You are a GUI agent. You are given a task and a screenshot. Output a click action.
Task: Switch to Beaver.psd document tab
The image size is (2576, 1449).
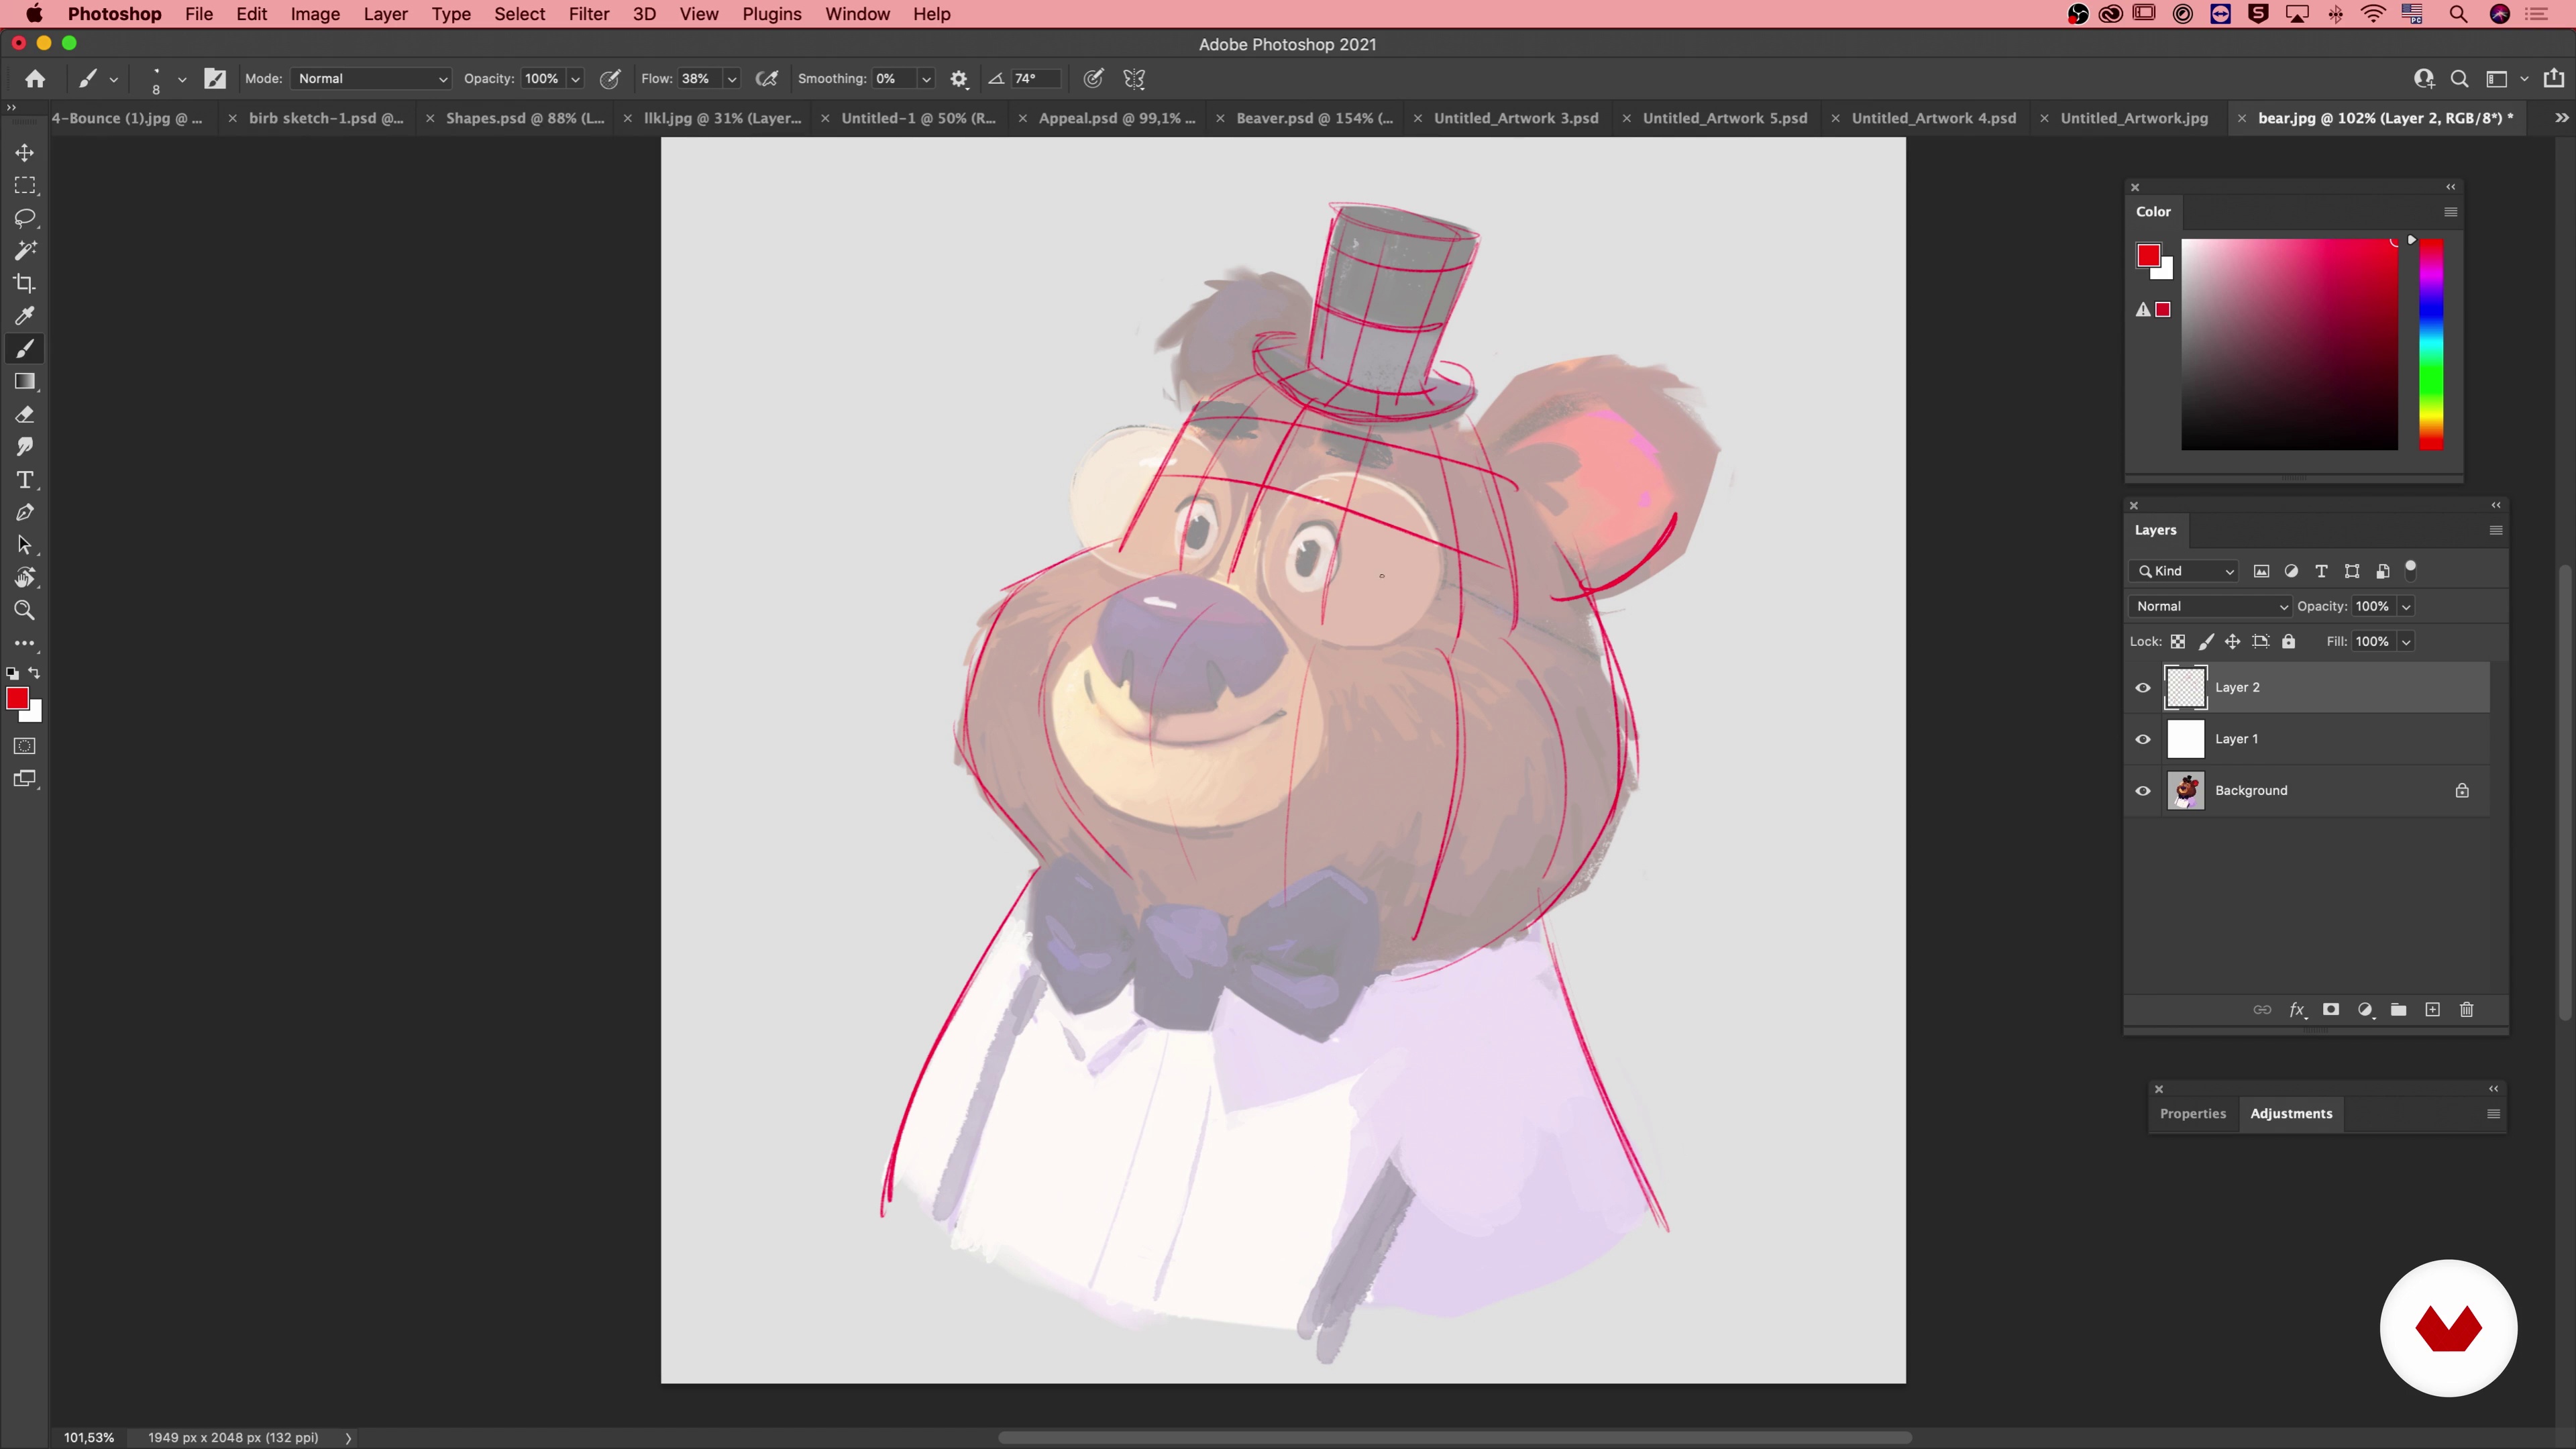click(x=1314, y=118)
